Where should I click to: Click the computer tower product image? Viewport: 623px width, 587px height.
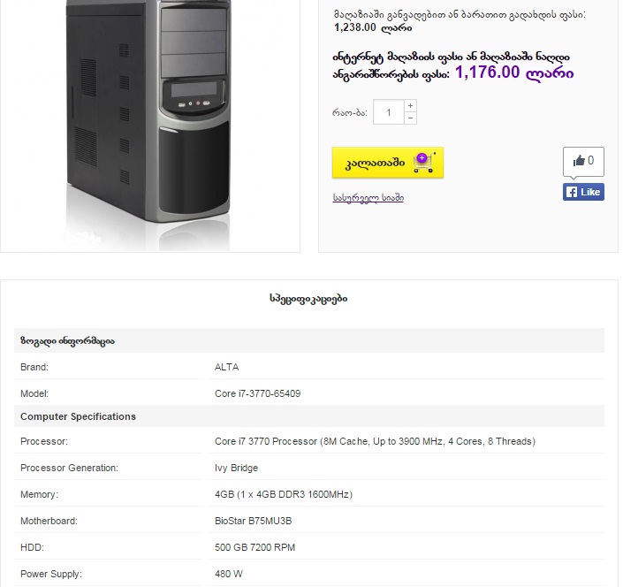pos(148,119)
